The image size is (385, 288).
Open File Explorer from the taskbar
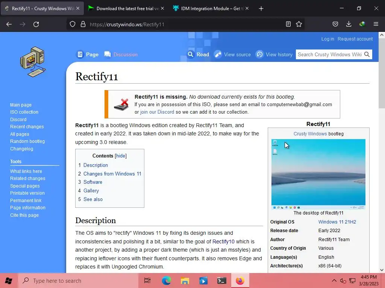tap(185, 280)
